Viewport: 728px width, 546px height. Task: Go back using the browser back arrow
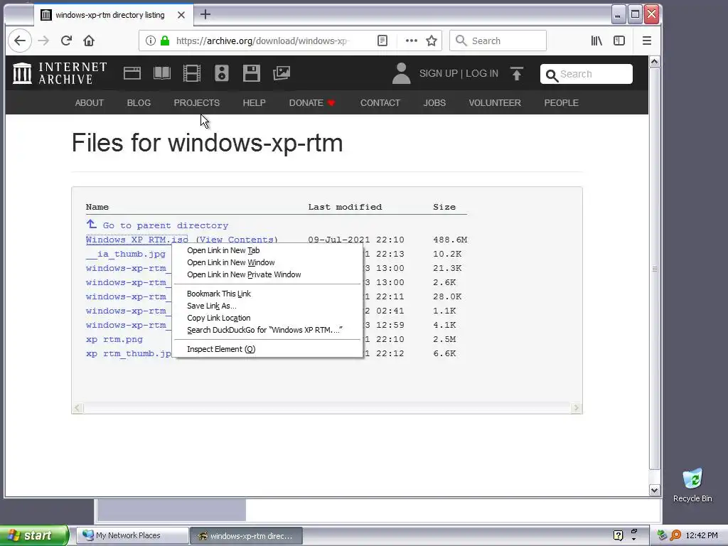tap(19, 41)
